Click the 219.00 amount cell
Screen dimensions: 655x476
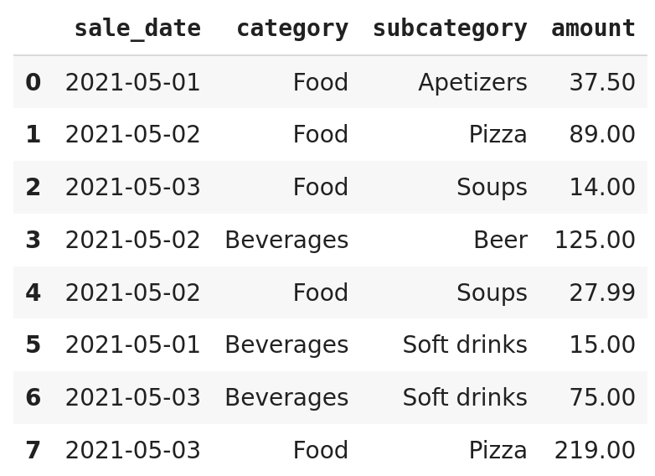pyautogui.click(x=595, y=451)
